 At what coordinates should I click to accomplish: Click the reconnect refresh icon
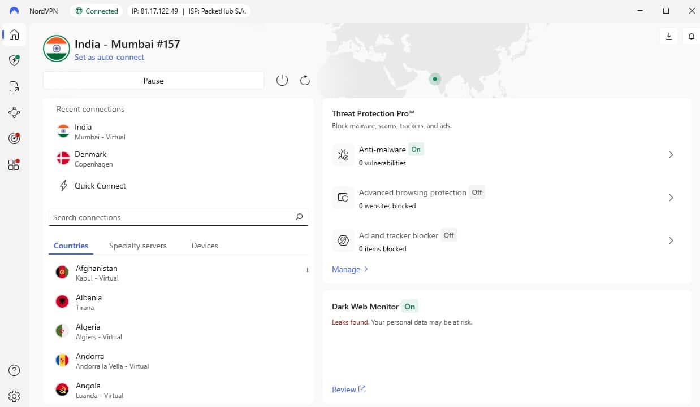pyautogui.click(x=305, y=81)
